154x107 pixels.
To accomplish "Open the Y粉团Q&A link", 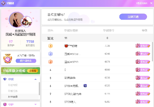I will pyautogui.click(x=142, y=3).
